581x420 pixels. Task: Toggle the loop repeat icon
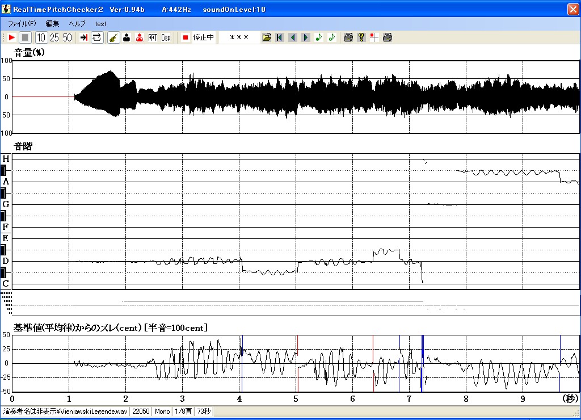(96, 37)
